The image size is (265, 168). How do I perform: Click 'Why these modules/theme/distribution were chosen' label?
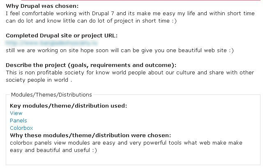pyautogui.click(x=90, y=136)
